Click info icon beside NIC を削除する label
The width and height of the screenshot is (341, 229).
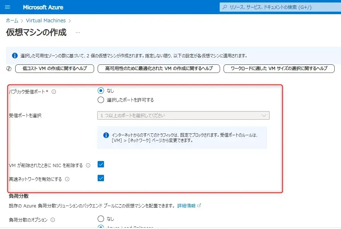88,165
